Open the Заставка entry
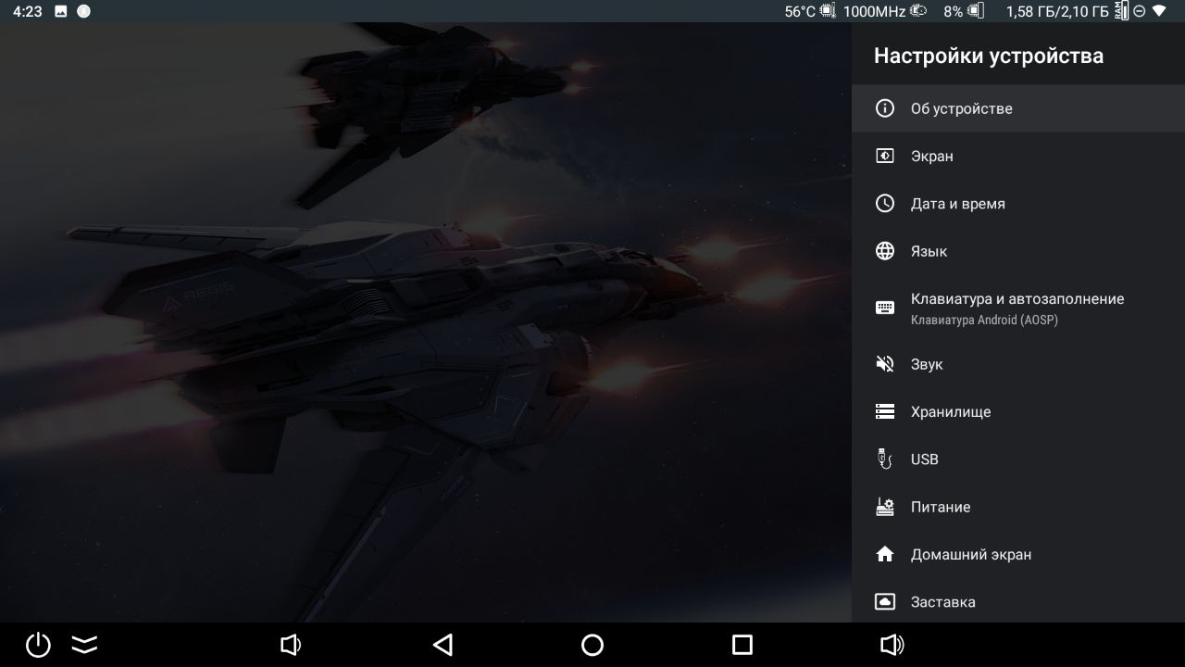Screen dimensions: 1185x667 click(1018, 602)
